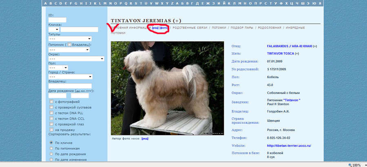Screen dimensions: 367x167
Task: Expand the Окрас color dropdown
Action: [76, 59]
